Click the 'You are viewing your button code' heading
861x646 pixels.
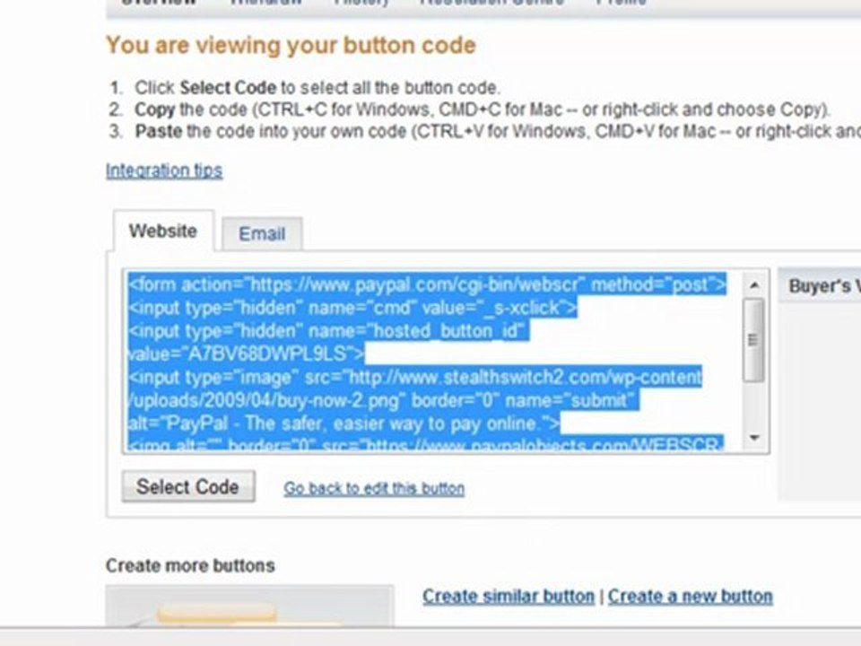coord(291,45)
